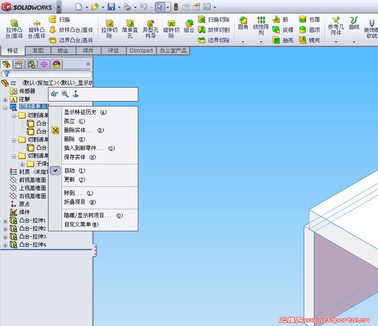
Task: Click the Open folder icon in top toolbar
Action: [x=95, y=7]
